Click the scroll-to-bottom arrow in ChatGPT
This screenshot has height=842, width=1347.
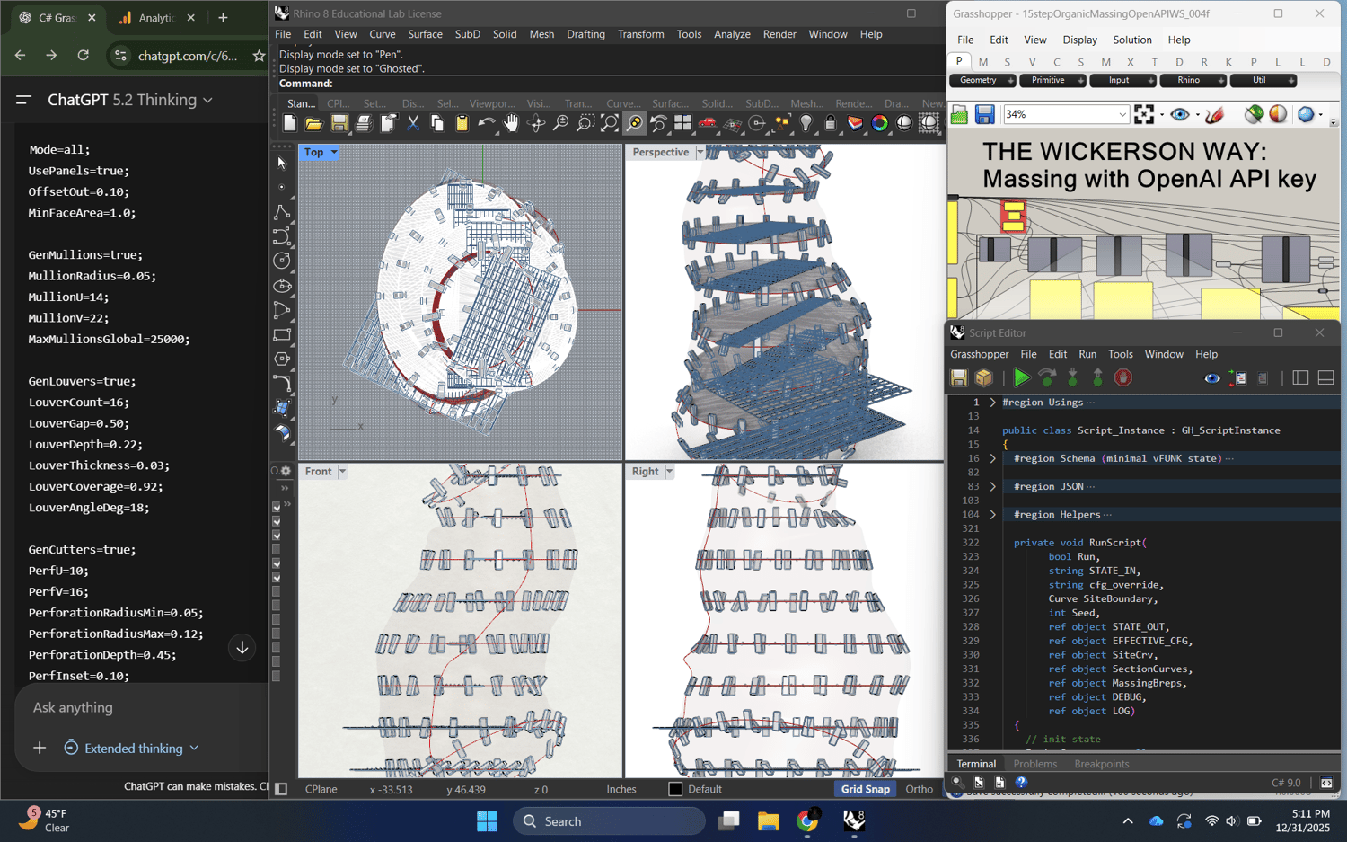(x=242, y=648)
